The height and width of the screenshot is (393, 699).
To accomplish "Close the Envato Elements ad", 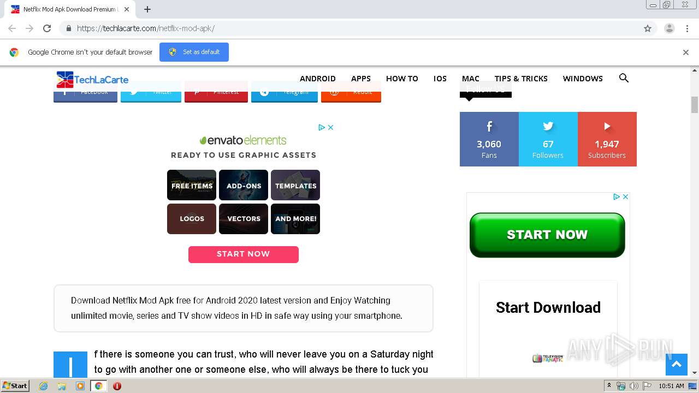I will point(330,127).
